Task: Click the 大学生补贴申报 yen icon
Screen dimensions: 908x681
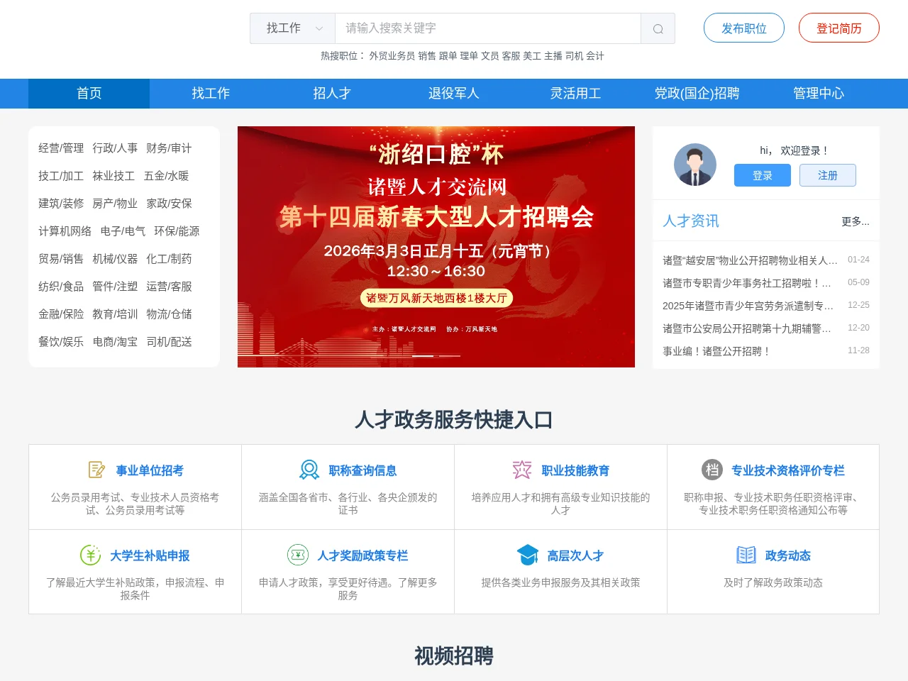Action: (x=90, y=555)
